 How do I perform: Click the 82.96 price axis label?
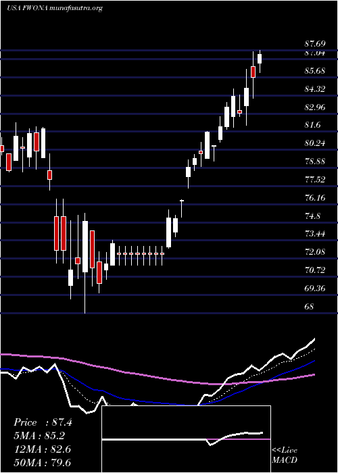click(315, 107)
